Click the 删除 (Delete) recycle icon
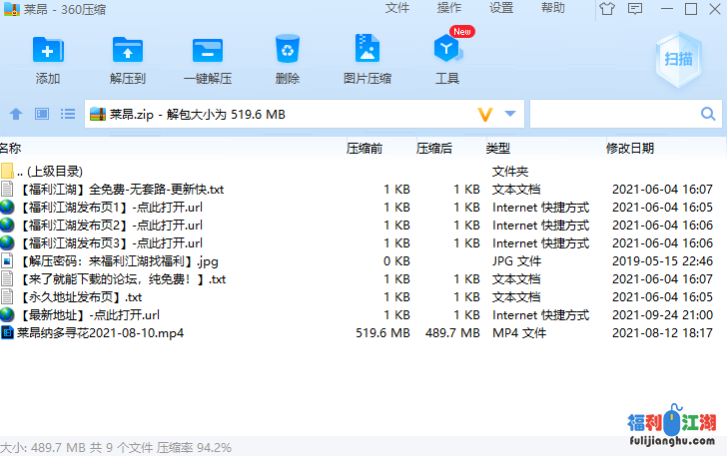727x456 pixels. (288, 60)
